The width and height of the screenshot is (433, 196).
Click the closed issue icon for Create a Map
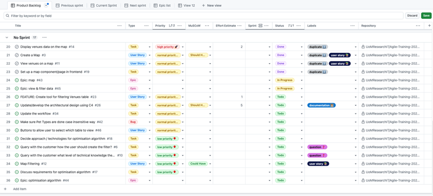tap(17, 55)
